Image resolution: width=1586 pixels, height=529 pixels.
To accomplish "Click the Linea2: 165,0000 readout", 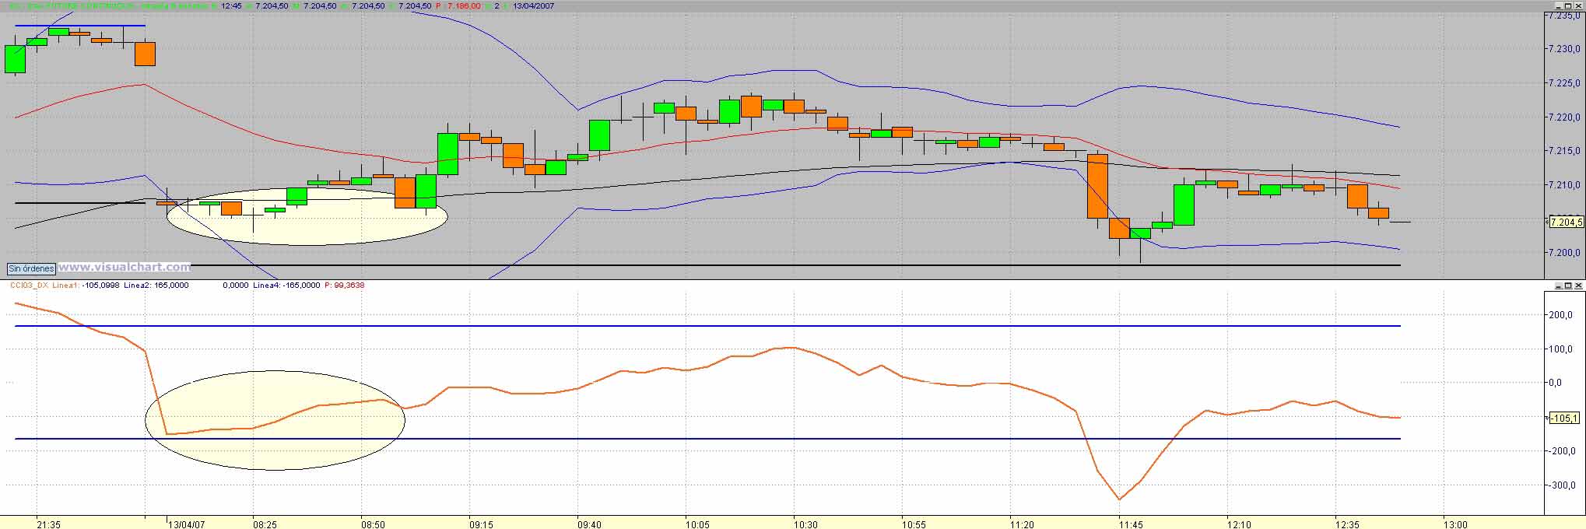I will [x=156, y=286].
